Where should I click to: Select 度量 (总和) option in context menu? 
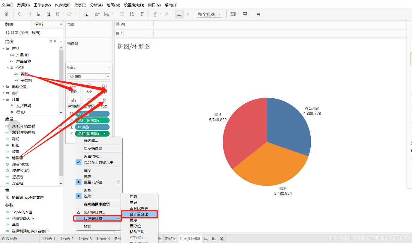[x=98, y=182]
